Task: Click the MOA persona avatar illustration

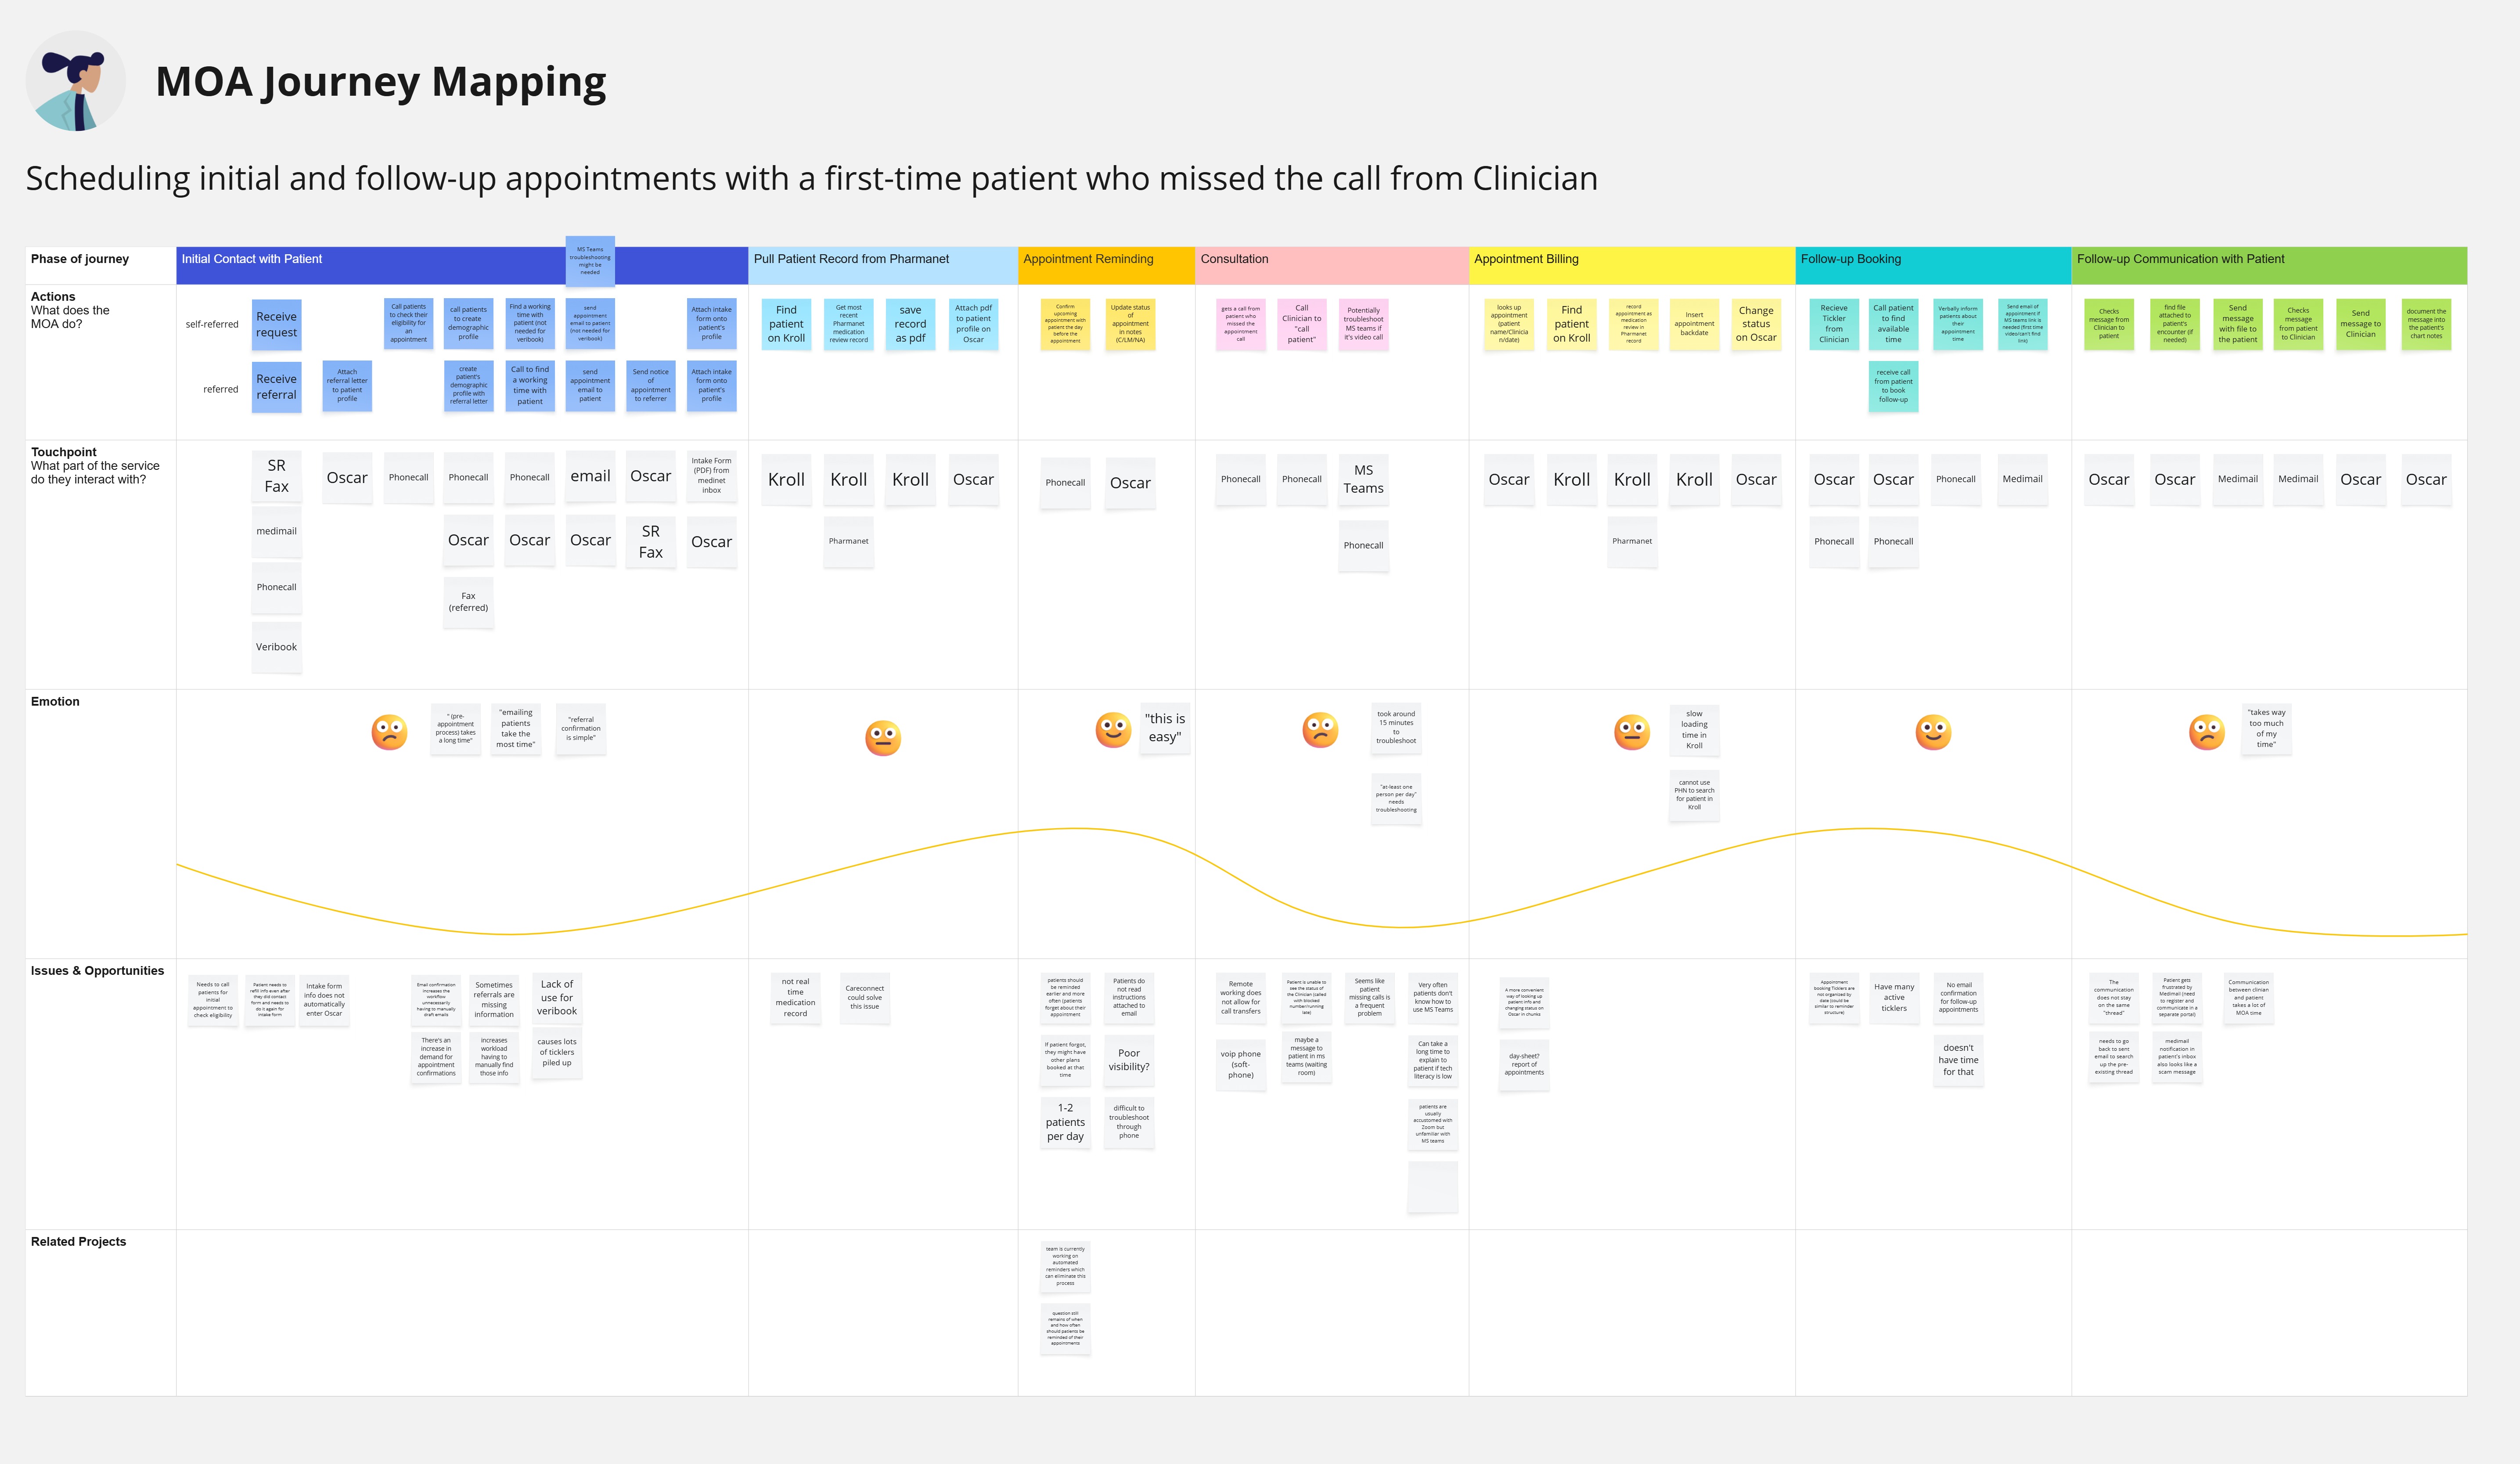Action: tap(76, 81)
